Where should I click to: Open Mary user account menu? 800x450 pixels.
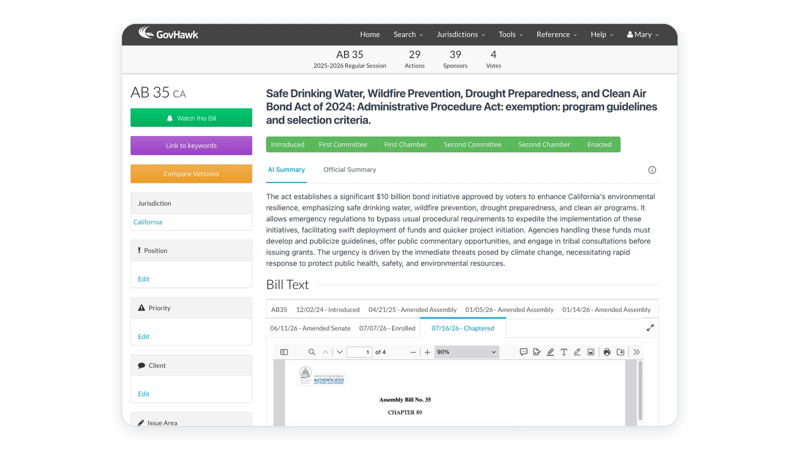643,34
